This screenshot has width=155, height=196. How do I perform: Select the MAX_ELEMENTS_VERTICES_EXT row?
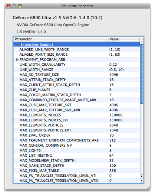[x=77, y=130]
